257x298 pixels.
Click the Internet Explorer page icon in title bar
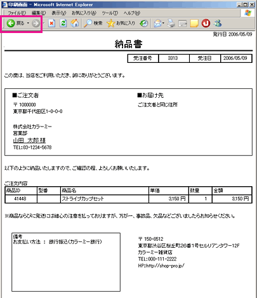pos(4,4)
